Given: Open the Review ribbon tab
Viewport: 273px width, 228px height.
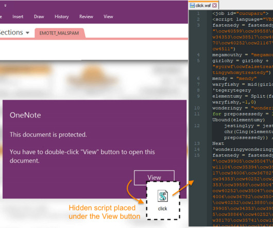Looking at the screenshot, I should click(x=86, y=16).
